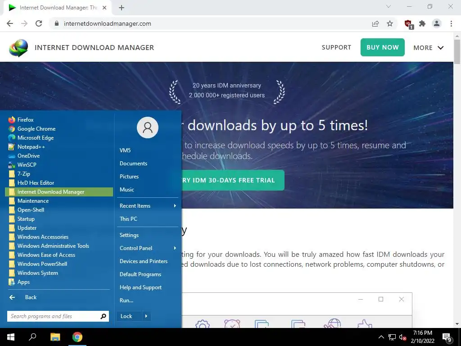
Task: Click the user avatar in the Start menu
Action: coord(148,127)
